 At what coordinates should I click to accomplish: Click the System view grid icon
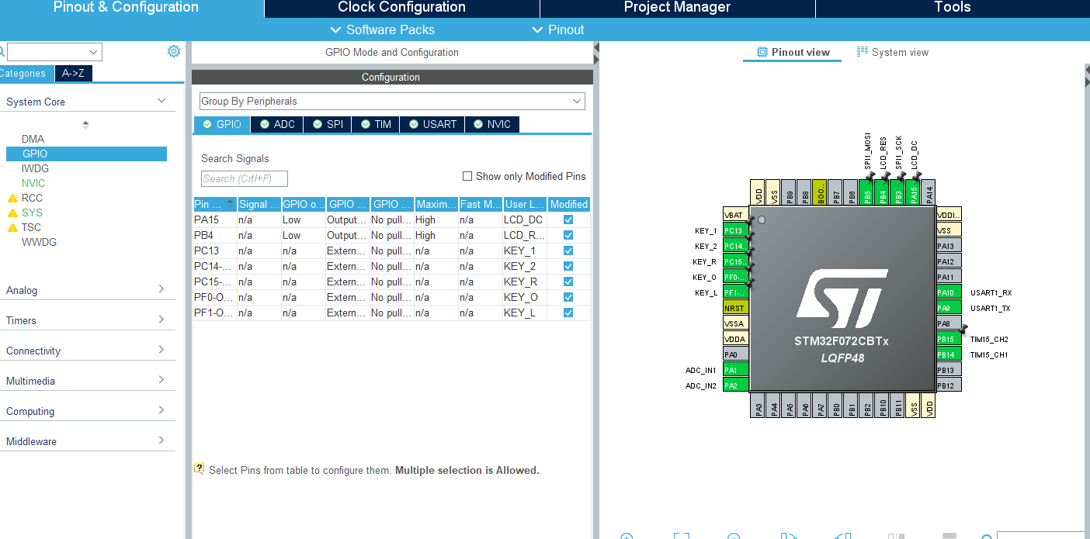click(x=862, y=52)
